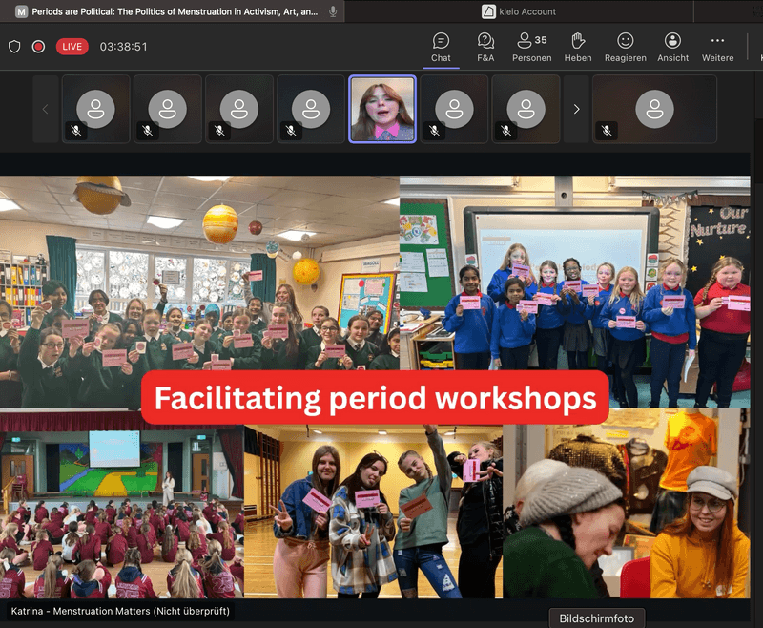The width and height of the screenshot is (763, 628).
Task: Click the shield security icon
Action: click(x=14, y=46)
